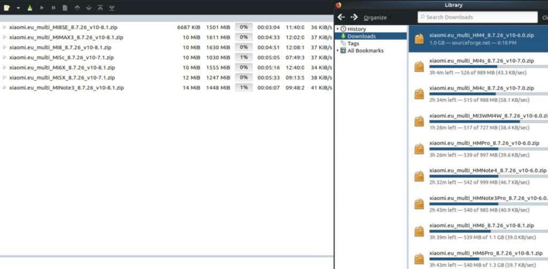This screenshot has width=548, height=269.
Task: Click the status arrow icon beside MI5c
Action: click(4, 57)
